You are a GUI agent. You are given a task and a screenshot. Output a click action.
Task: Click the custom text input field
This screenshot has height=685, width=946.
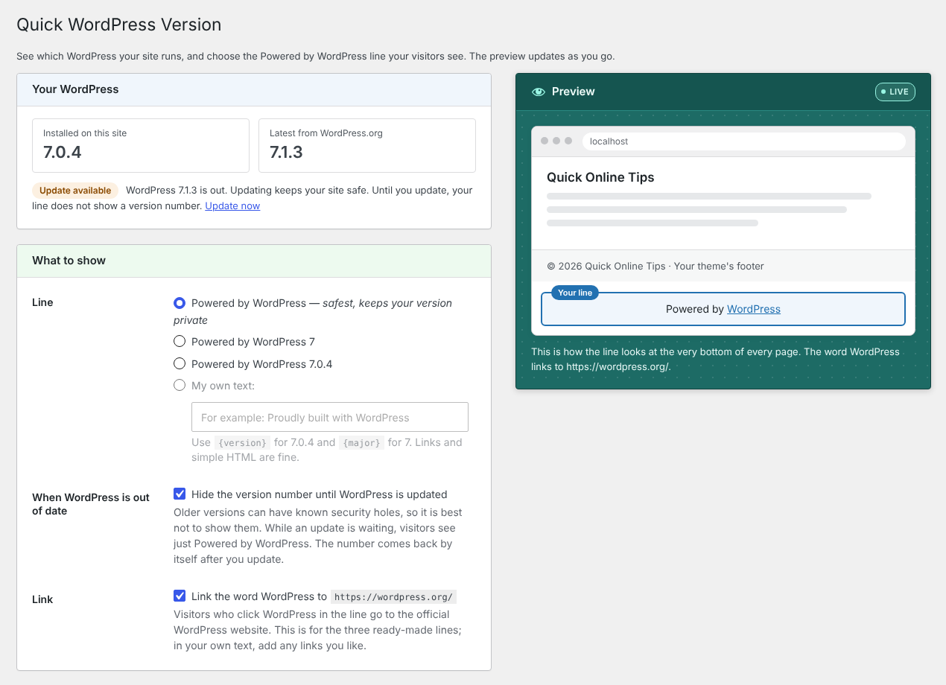pos(330,417)
